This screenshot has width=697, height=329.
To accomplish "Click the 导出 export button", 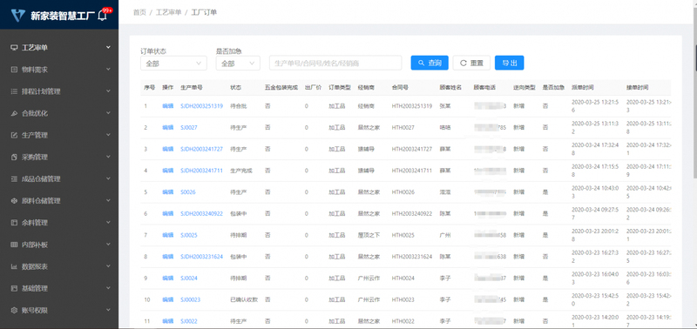I will (509, 63).
